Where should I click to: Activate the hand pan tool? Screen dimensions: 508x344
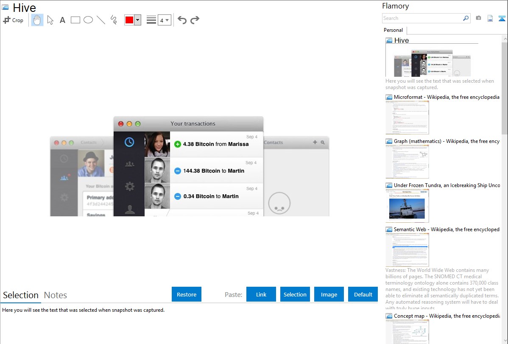pyautogui.click(x=37, y=20)
